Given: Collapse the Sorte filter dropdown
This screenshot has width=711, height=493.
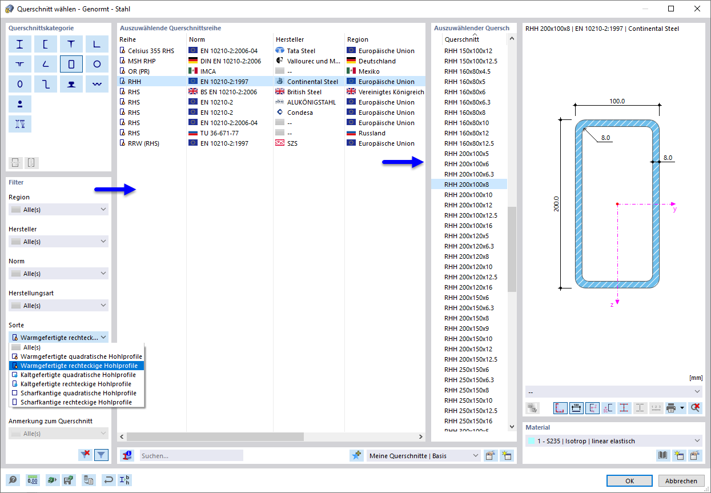Looking at the screenshot, I should 58,338.
